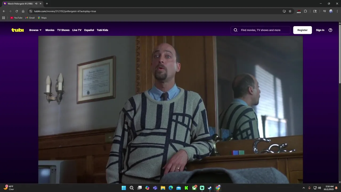Viewport: 341px width, 192px height.
Task: Open the Maps bookmark
Action: tap(42, 18)
